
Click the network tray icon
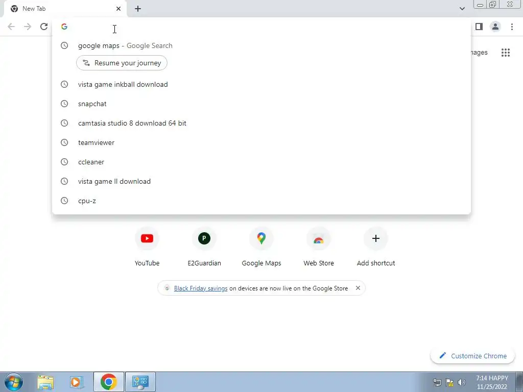[x=437, y=382]
